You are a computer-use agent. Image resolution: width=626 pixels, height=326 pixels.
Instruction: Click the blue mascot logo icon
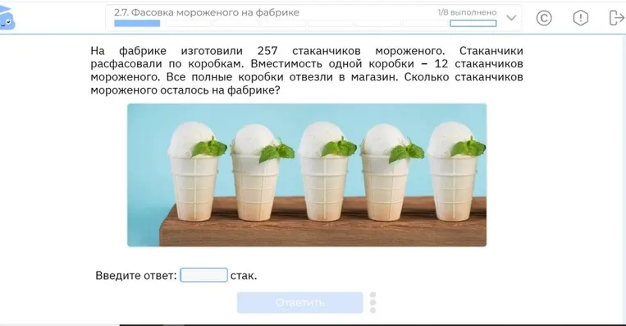click(7, 19)
